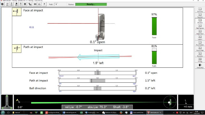Click the question mark help icon
This screenshot has width=205, height=115.
[x=44, y=4]
